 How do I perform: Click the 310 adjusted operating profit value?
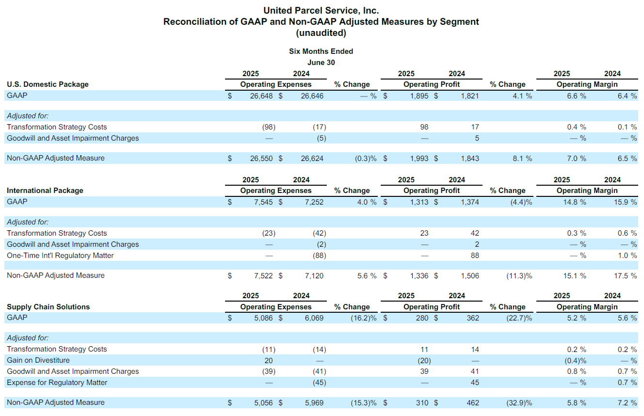pyautogui.click(x=422, y=402)
